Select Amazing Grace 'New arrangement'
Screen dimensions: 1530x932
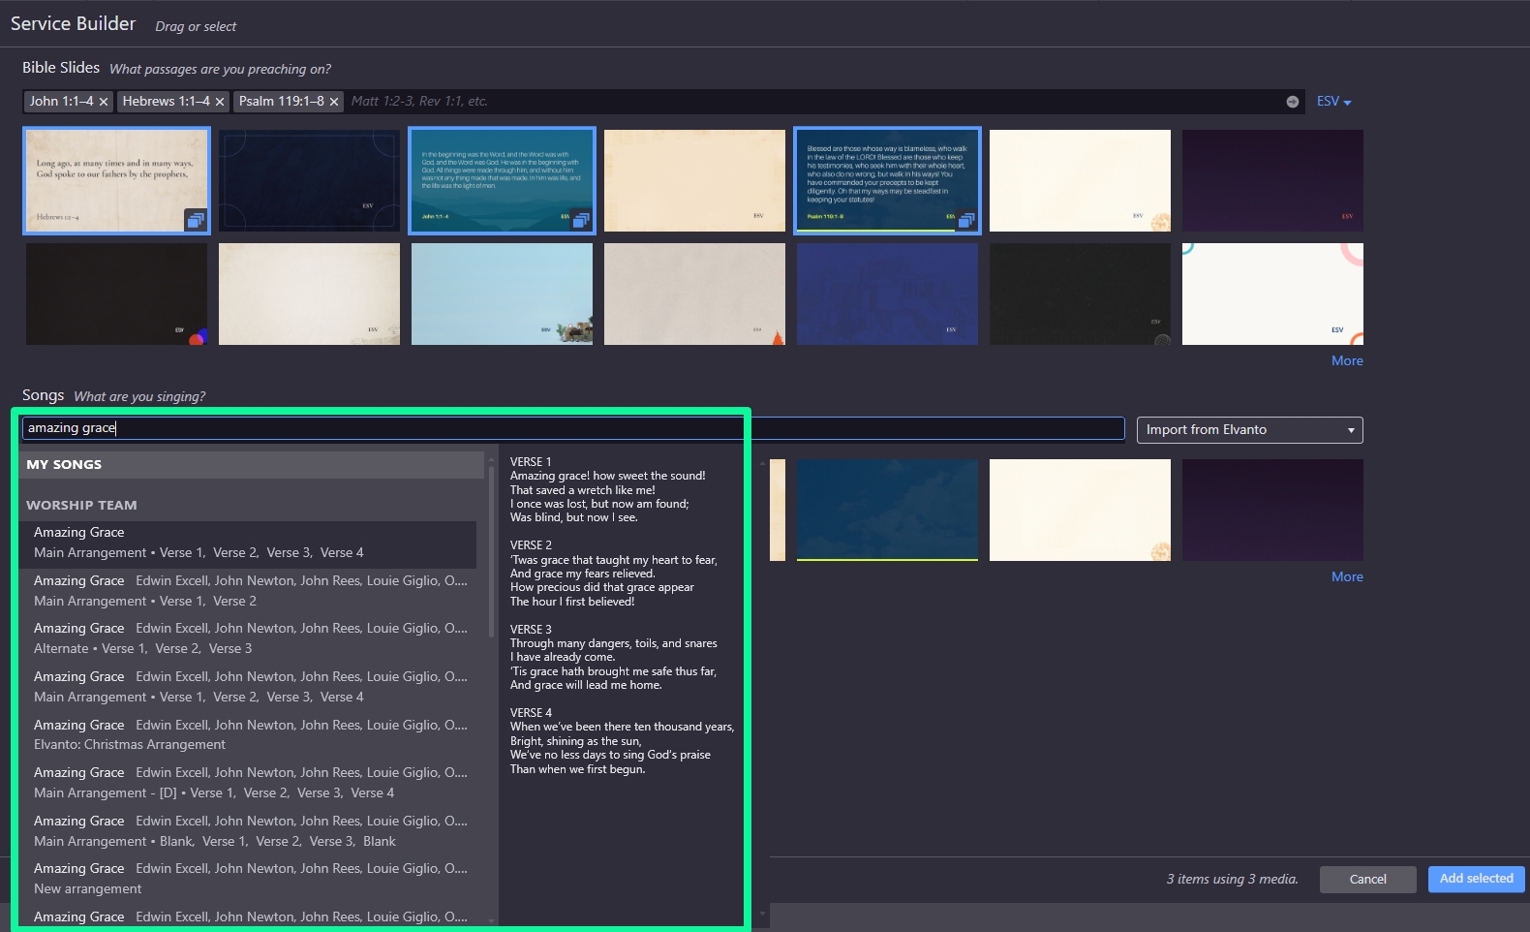pos(247,880)
